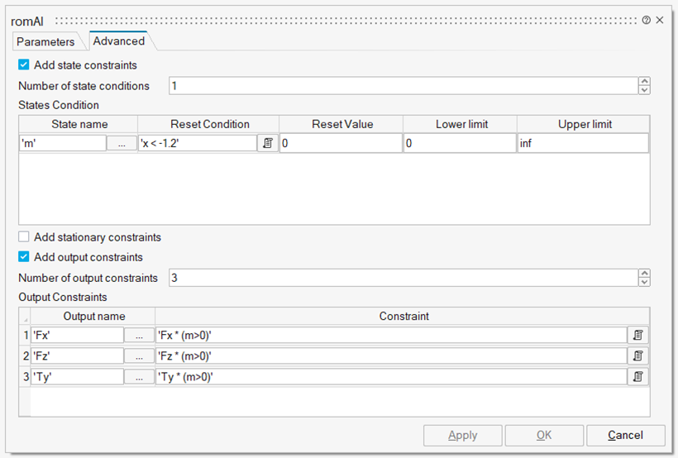
Task: Decrease number of output constraints
Action: 644,282
